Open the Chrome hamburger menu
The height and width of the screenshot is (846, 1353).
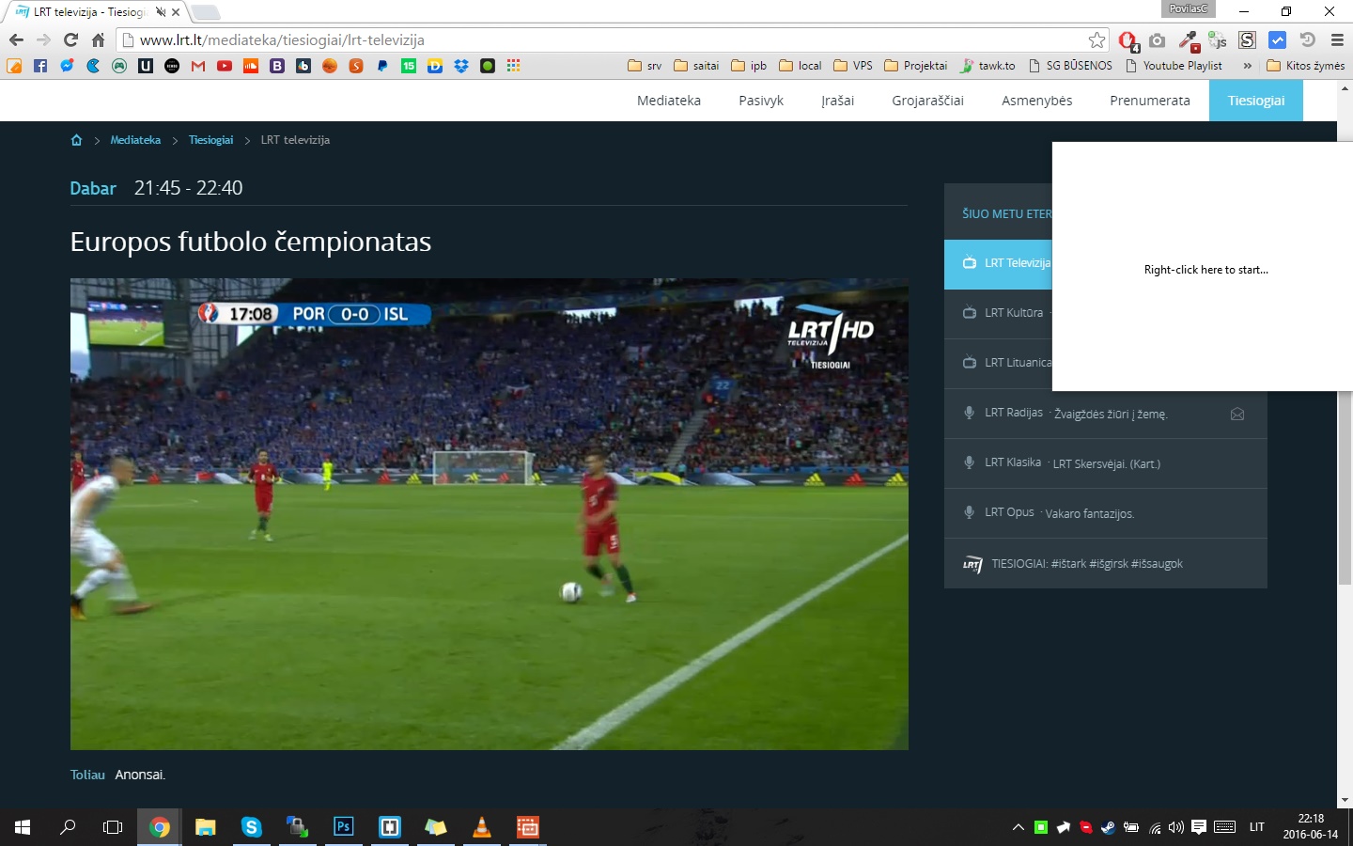click(x=1337, y=40)
